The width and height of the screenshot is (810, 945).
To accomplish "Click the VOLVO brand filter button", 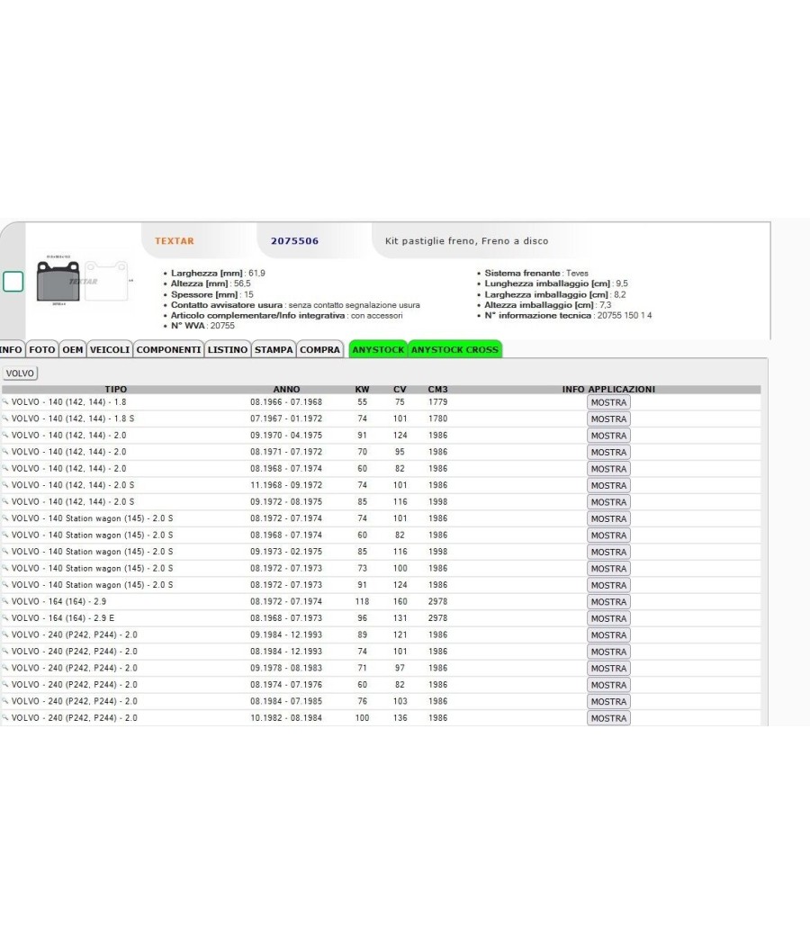I will pos(20,373).
